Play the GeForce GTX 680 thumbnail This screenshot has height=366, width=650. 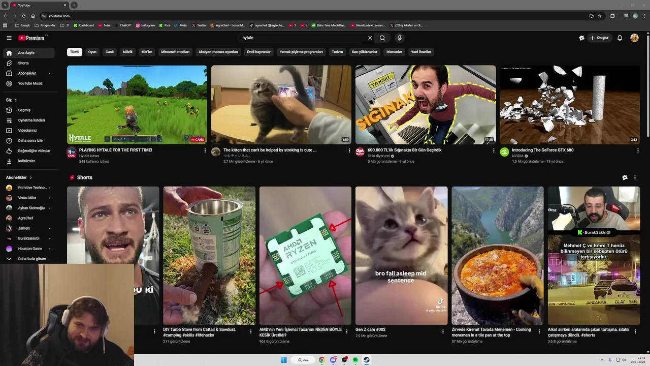(570, 105)
